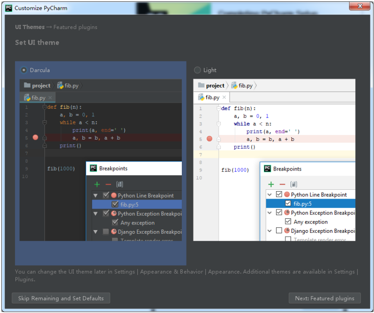Click the green plus icon in Darcula preview
This screenshot has height=313, width=374.
[x=97, y=185]
